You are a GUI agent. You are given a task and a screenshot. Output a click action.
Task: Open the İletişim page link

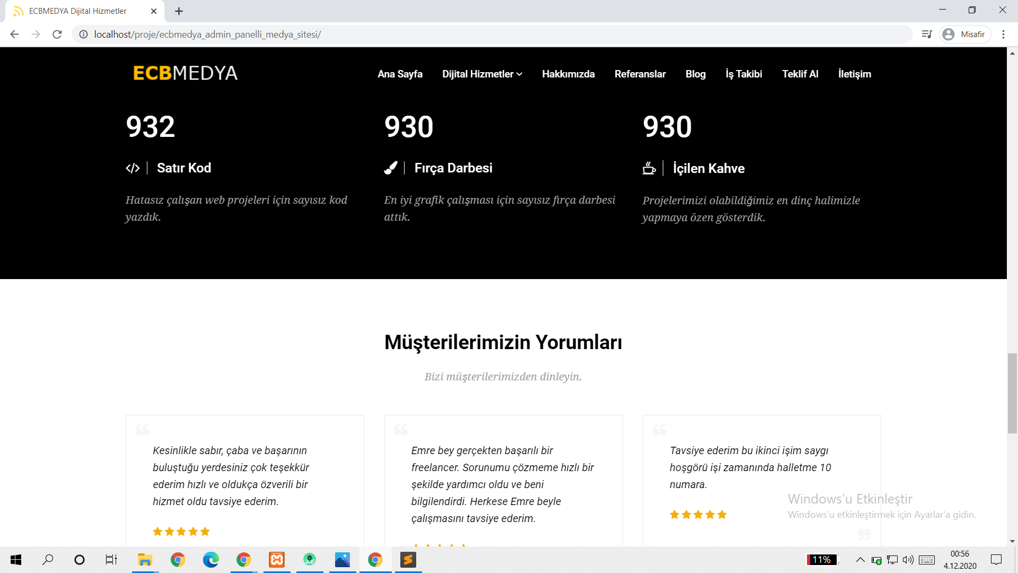click(854, 74)
